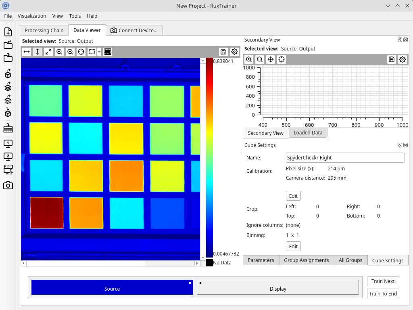This screenshot has width=413, height=310.
Task: Save the main view image with disk icon
Action: tap(223, 52)
